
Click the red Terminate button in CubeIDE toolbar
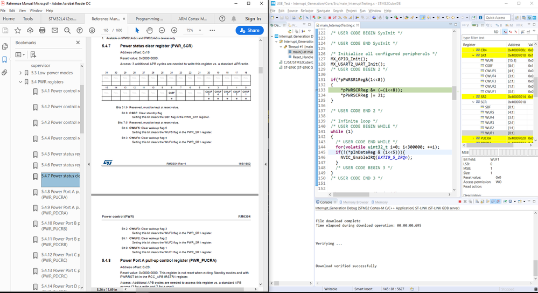pos(330,17)
